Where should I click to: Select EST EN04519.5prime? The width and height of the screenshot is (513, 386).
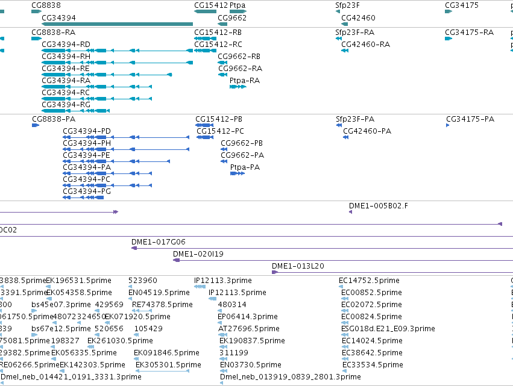159,293
